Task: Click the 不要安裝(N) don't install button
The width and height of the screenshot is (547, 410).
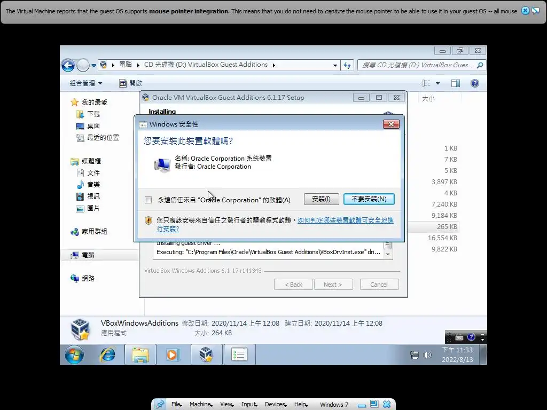Action: [x=369, y=199]
